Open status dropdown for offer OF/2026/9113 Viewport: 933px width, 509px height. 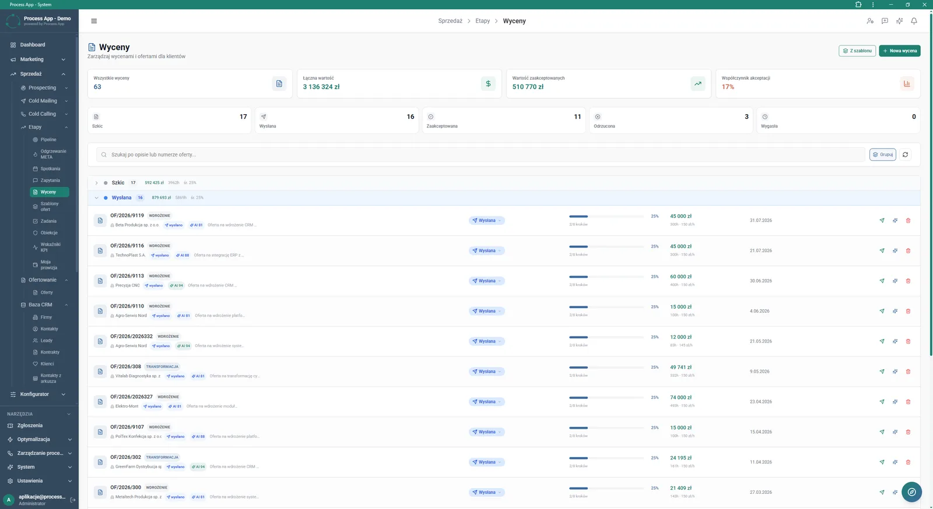pyautogui.click(x=487, y=281)
